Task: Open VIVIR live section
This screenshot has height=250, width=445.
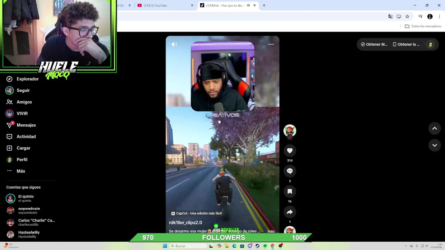Action: pyautogui.click(x=17, y=114)
